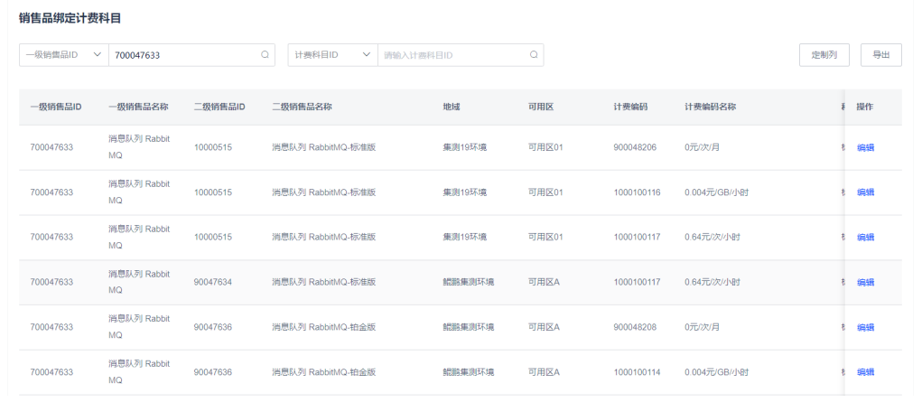
Task: Open the 计费科目ID filter dropdown
Action: pos(333,55)
